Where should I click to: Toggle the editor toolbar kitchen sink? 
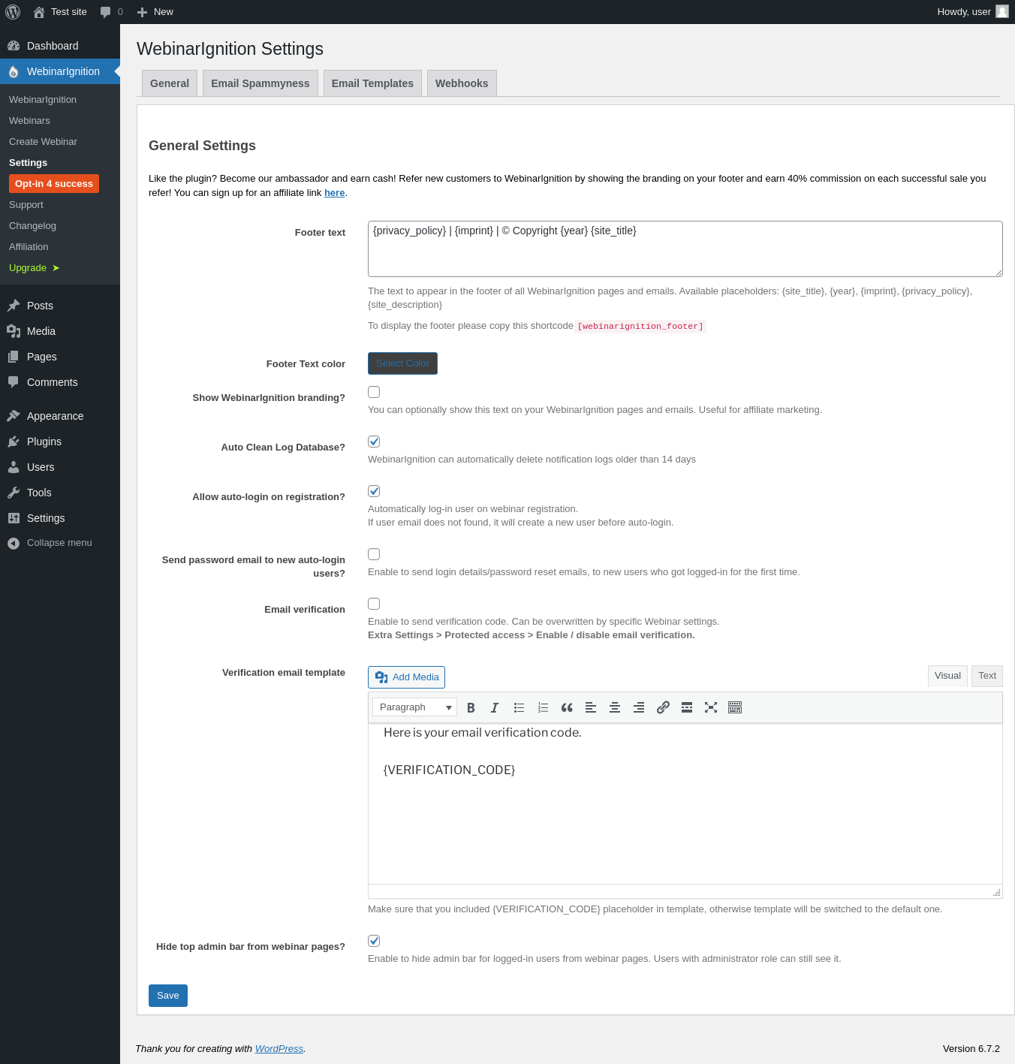pyautogui.click(x=735, y=707)
